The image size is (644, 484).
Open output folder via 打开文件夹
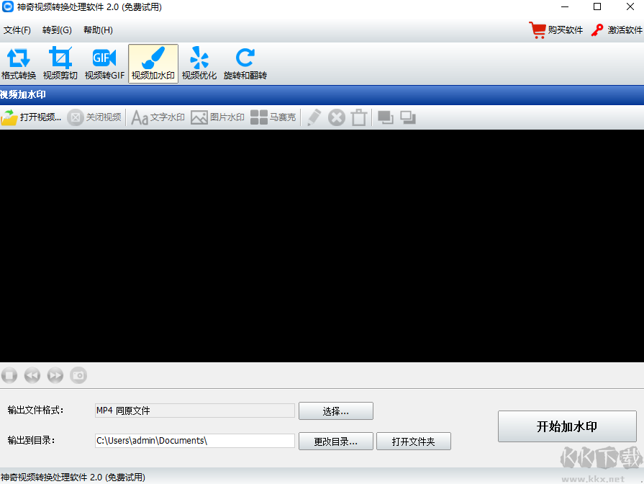pyautogui.click(x=414, y=441)
